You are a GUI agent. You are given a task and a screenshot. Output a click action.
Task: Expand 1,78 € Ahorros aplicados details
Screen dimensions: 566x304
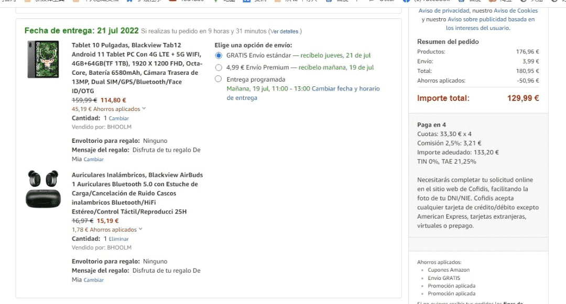point(107,230)
